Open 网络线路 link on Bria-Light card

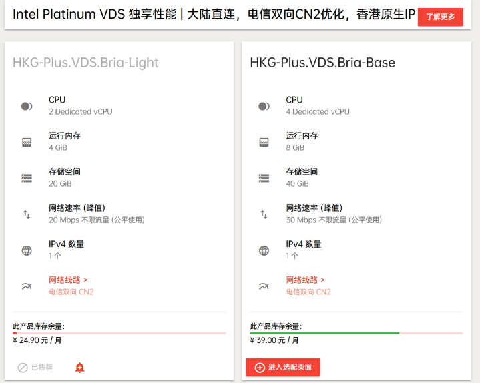click(68, 280)
